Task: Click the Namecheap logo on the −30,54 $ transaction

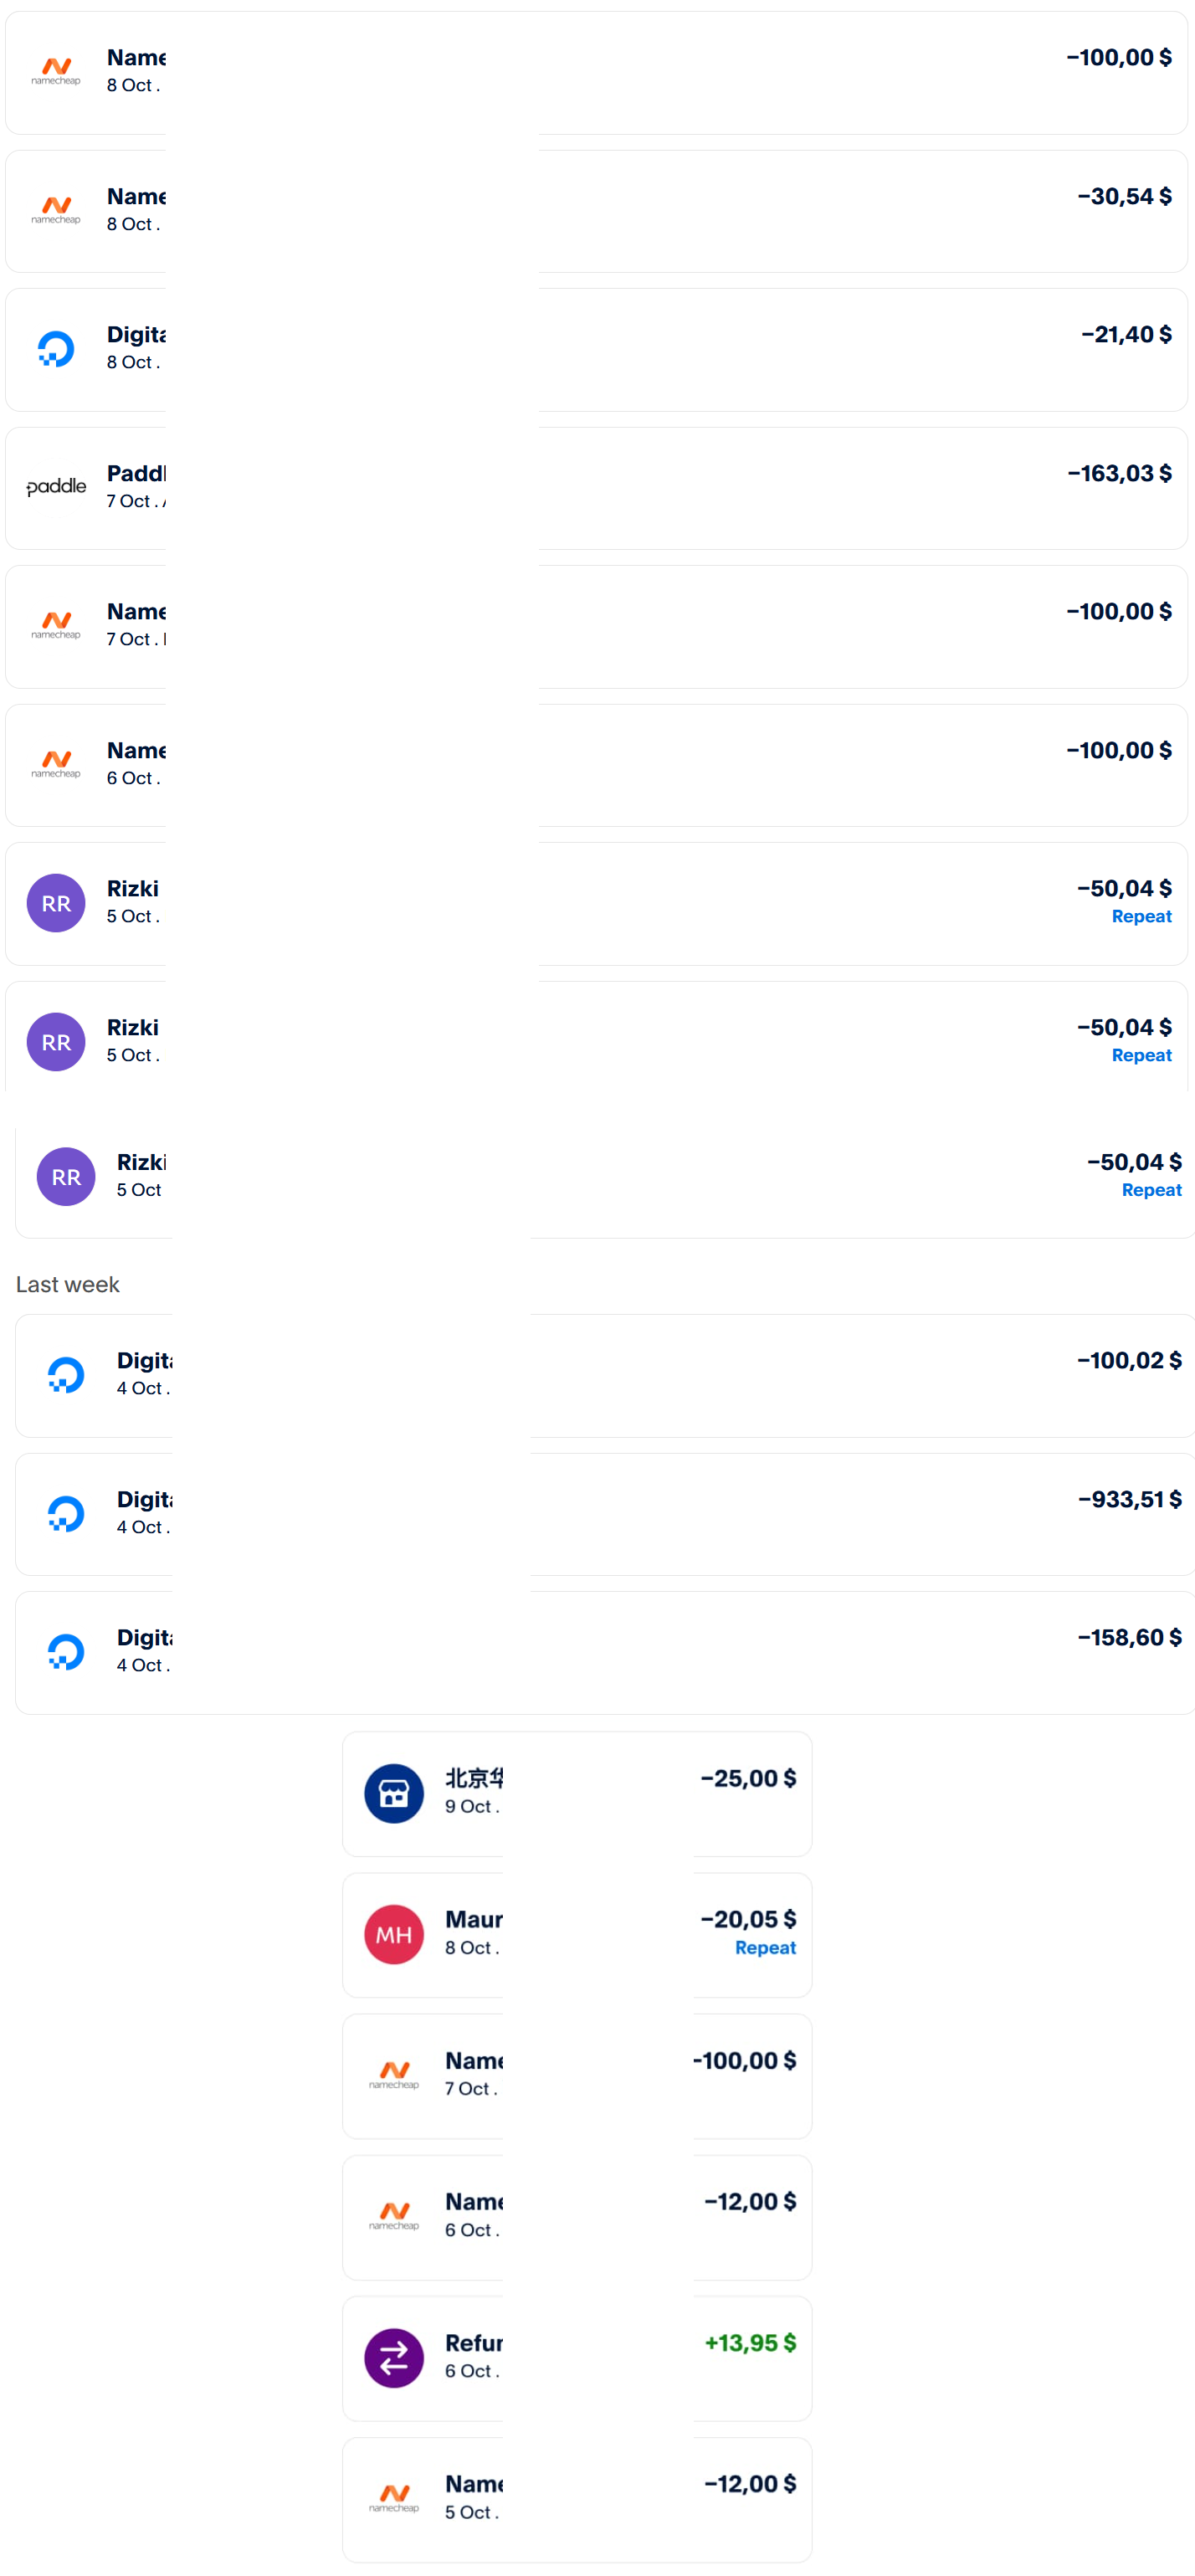Action: pyautogui.click(x=56, y=210)
